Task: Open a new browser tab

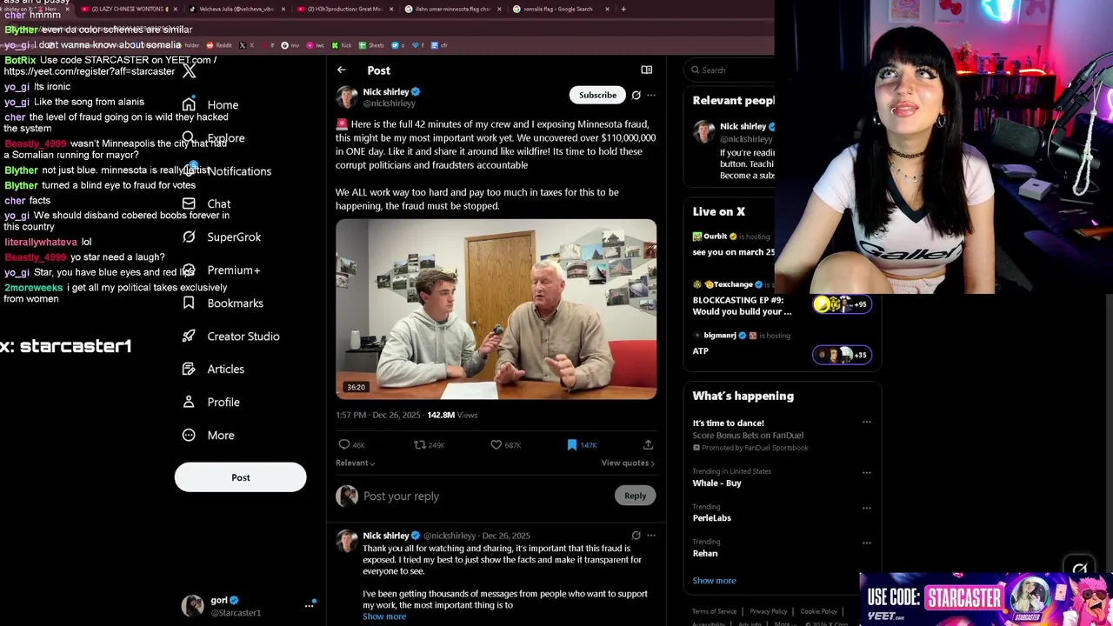Action: click(623, 9)
